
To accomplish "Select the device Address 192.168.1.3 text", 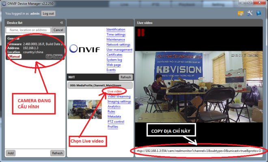I will click(30, 48).
